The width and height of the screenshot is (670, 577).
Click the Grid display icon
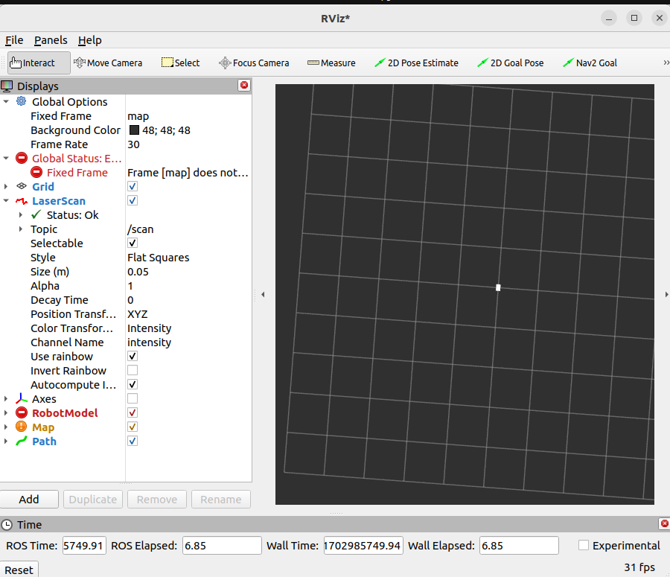click(22, 186)
